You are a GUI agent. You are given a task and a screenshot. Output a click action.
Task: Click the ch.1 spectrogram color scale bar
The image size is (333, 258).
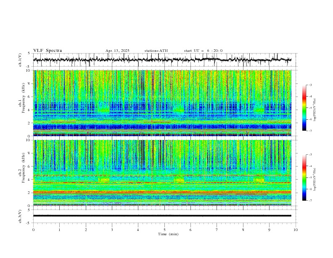click(x=304, y=108)
